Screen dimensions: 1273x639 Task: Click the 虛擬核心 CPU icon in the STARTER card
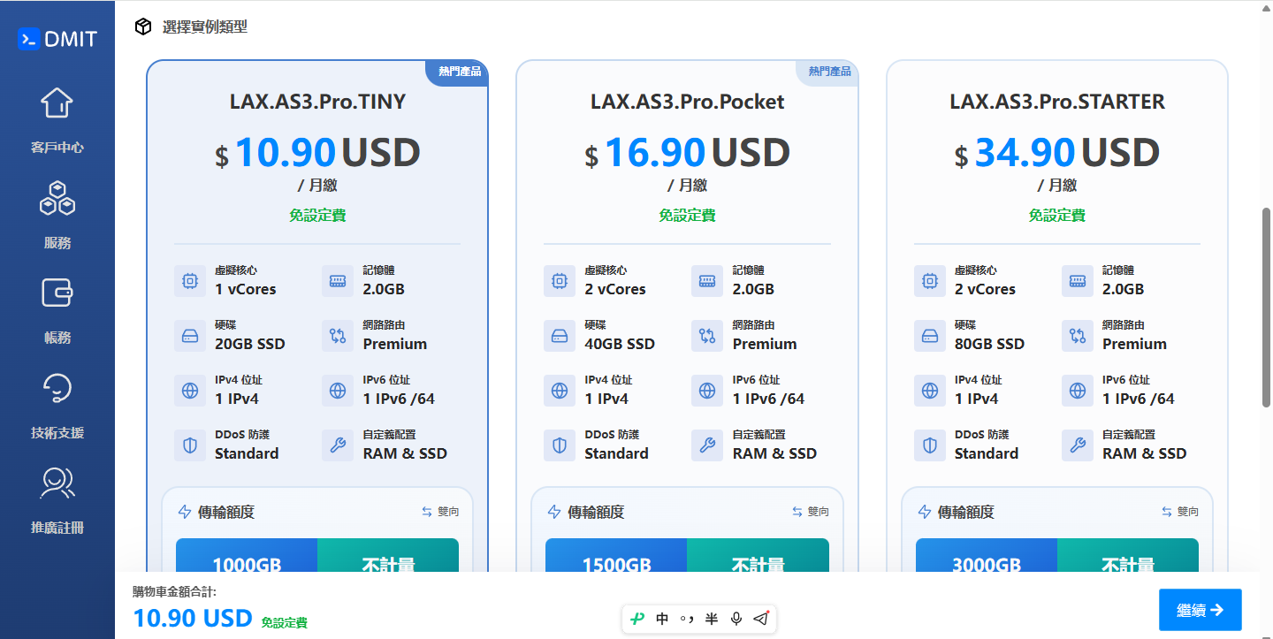click(x=929, y=281)
